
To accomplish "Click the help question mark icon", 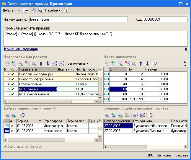I will 66,10.
